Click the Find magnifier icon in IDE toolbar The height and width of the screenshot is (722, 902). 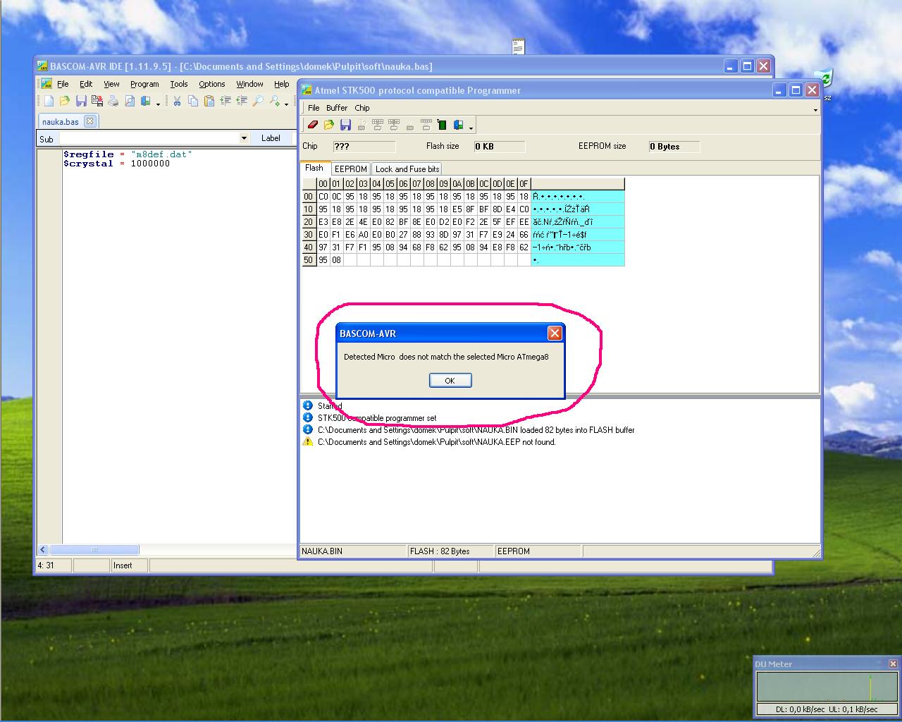[258, 102]
